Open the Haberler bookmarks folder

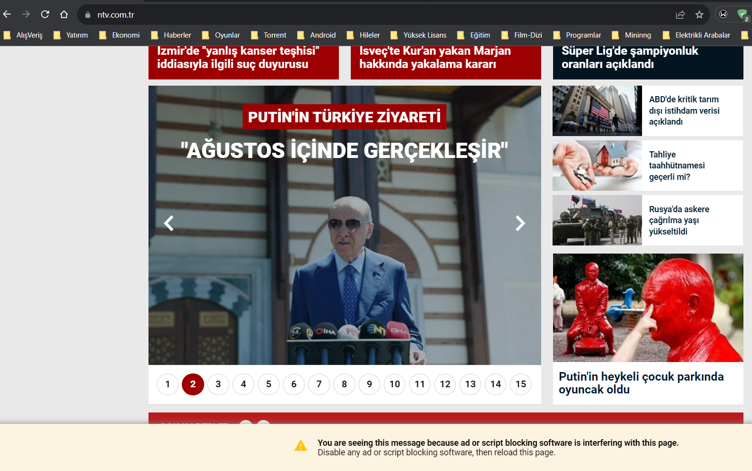[x=171, y=35]
